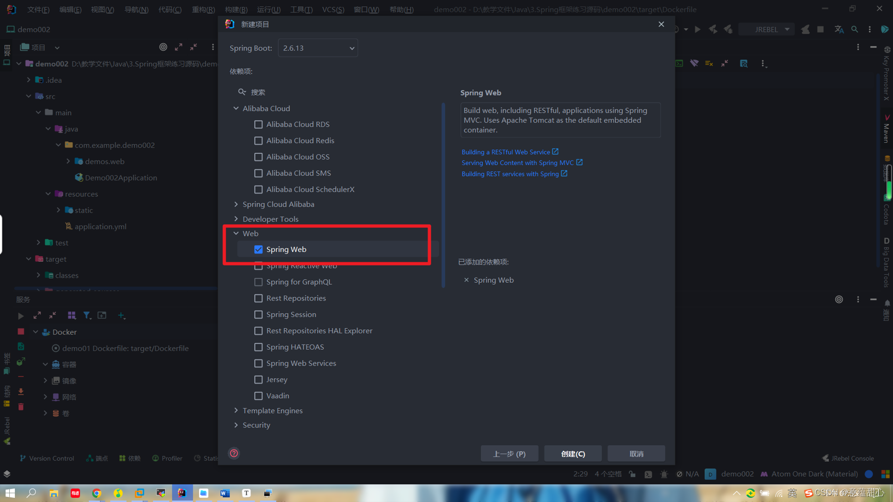Open Chrome from the taskbar
Viewport: 893px width, 502px height.
(97, 493)
